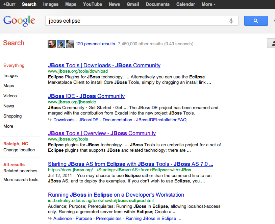Filter results by Maps in sidebar

click(x=8, y=86)
